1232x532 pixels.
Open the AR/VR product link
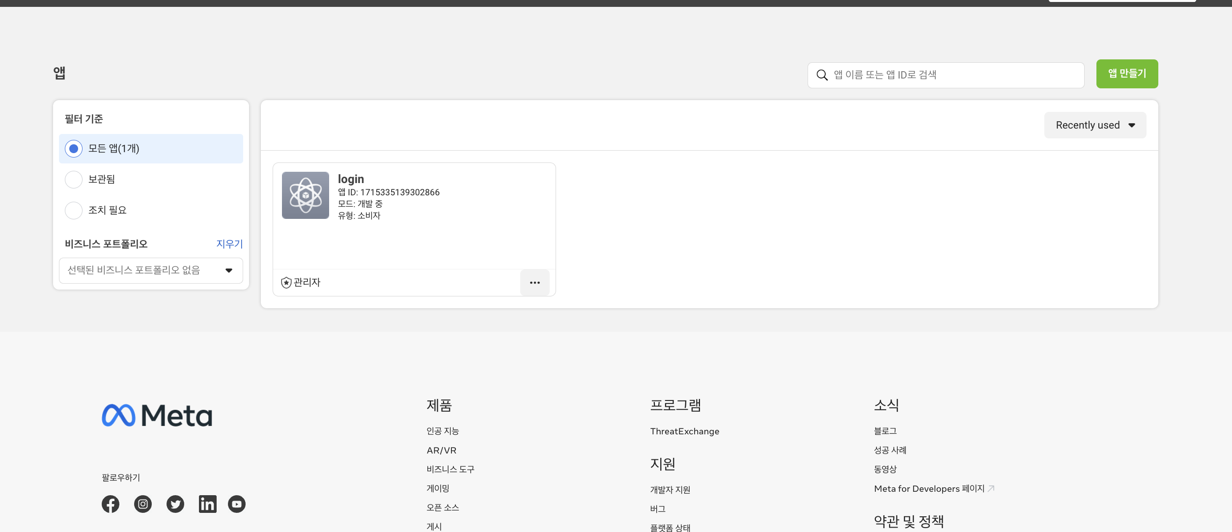click(441, 450)
